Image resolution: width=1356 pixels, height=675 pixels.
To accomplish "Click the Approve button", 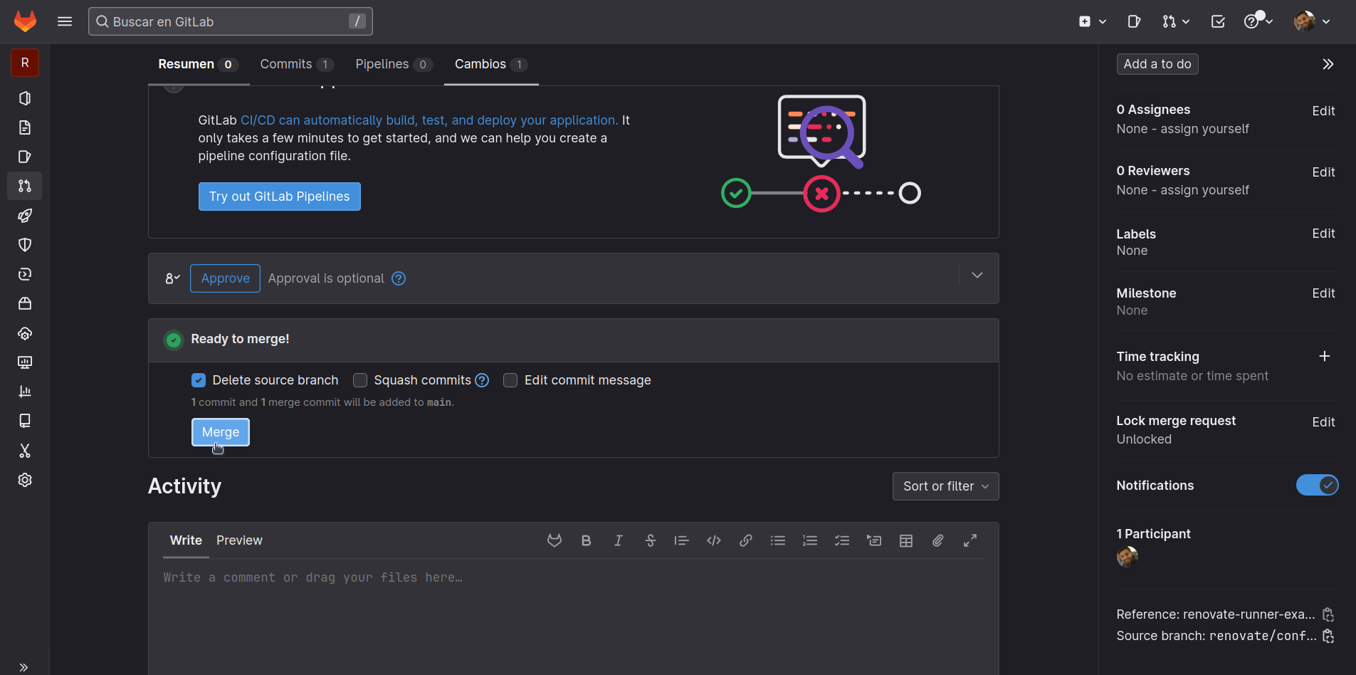I will (x=225, y=278).
